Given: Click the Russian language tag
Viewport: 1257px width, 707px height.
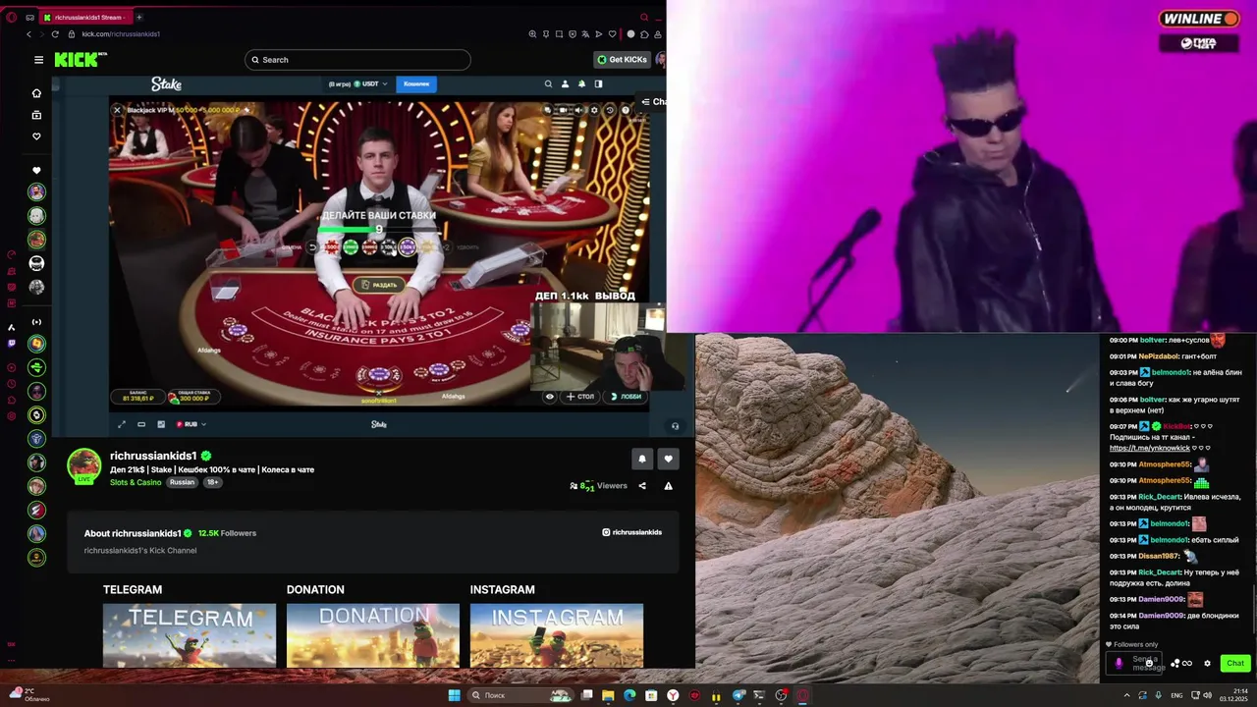Looking at the screenshot, I should coord(182,482).
